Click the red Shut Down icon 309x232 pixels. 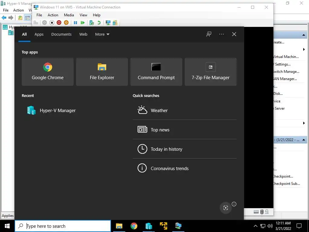coord(59,23)
